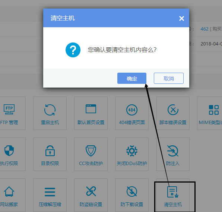Click the 清空主机 icon tile
The height and width of the screenshot is (212, 222).
pos(173,196)
